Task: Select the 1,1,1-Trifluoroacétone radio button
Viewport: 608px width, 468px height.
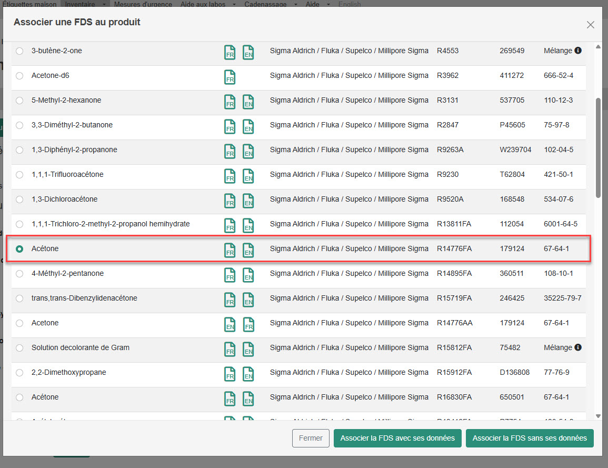Action: point(19,175)
